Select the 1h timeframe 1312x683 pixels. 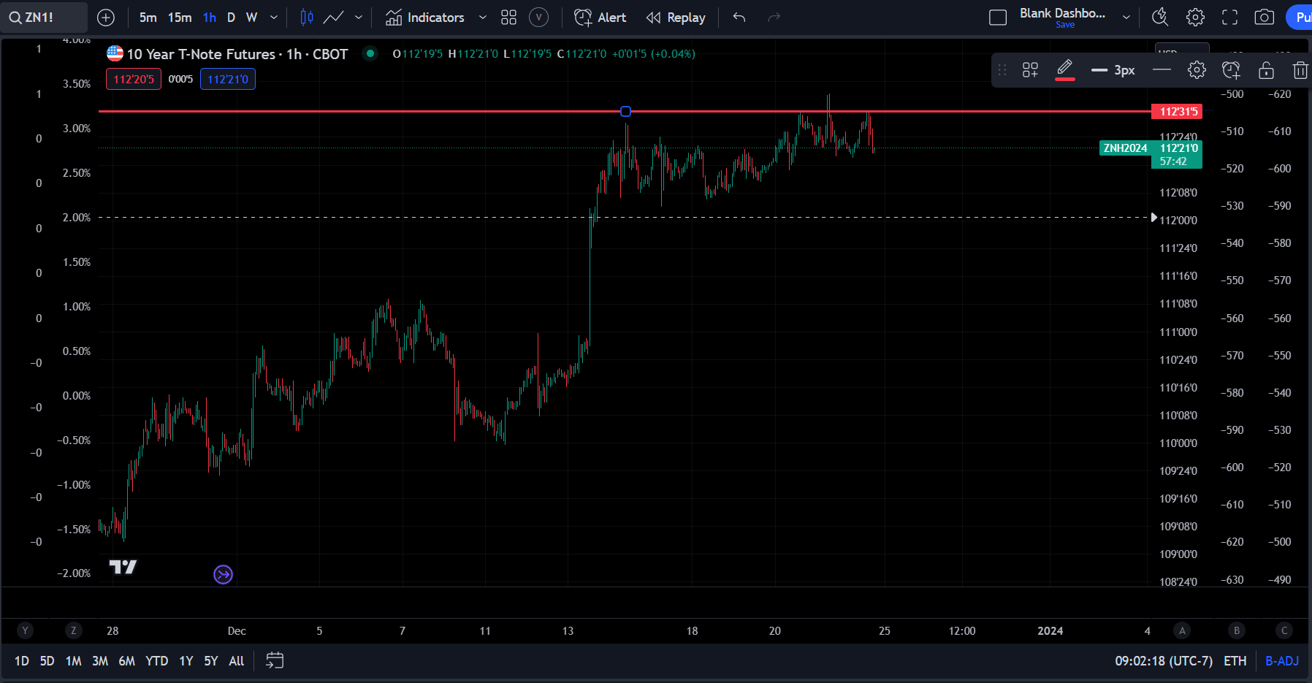click(x=210, y=18)
